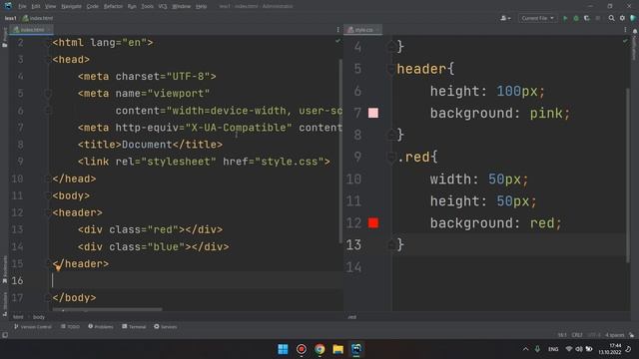Screen dimensions: 639x359
Task: Click the CRLF line separator in the status bar
Action: 577,335
